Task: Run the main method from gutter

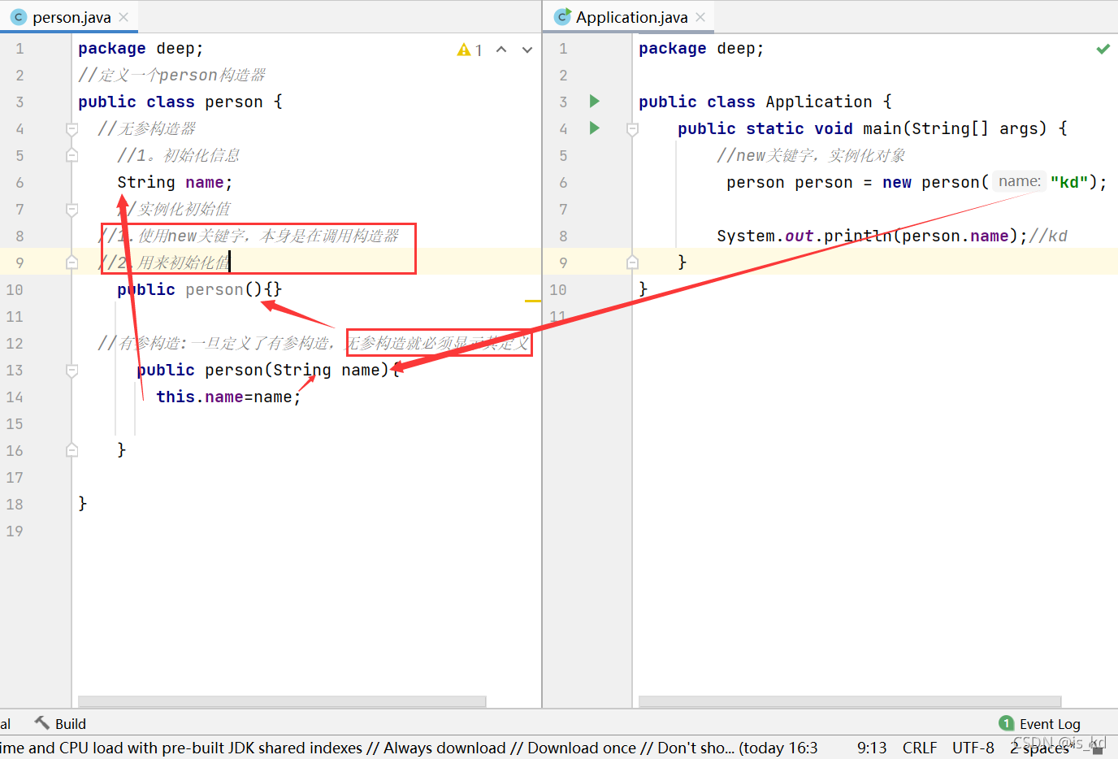Action: coord(594,128)
